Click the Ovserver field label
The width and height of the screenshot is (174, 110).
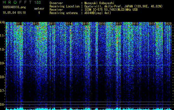pyautogui.click(x=56, y=3)
